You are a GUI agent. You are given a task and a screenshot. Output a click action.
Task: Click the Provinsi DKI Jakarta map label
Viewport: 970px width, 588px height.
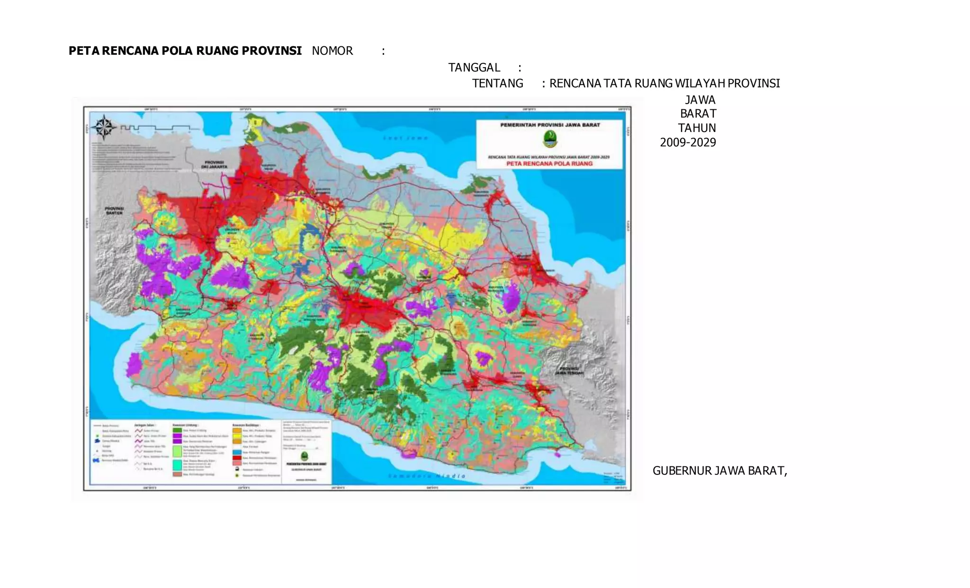click(x=214, y=164)
